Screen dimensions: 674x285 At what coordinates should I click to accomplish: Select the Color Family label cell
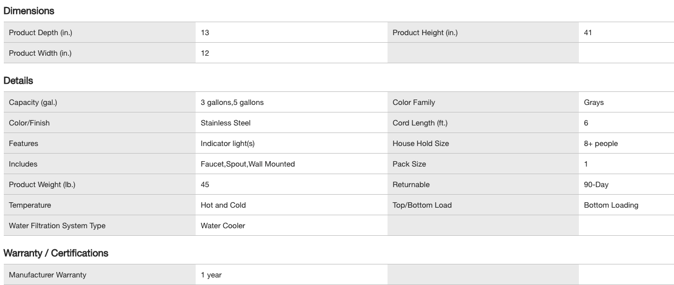click(413, 102)
